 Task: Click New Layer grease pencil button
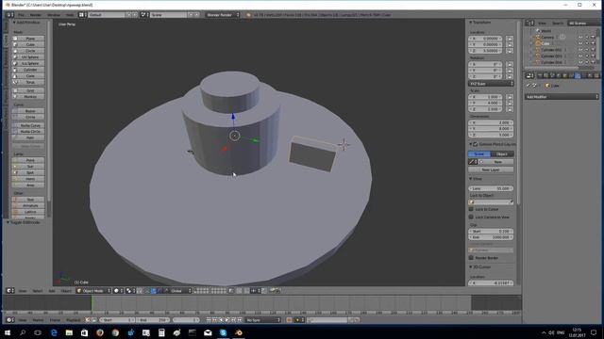491,169
